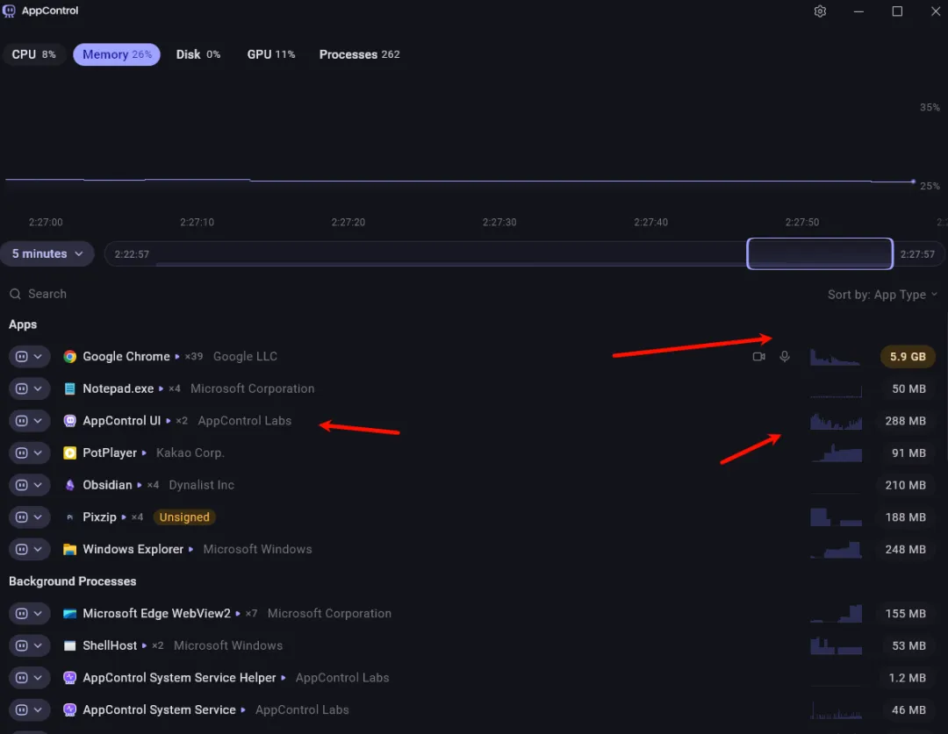Click AppControl System Service Helper icon
This screenshot has width=948, height=734.
[x=70, y=677]
